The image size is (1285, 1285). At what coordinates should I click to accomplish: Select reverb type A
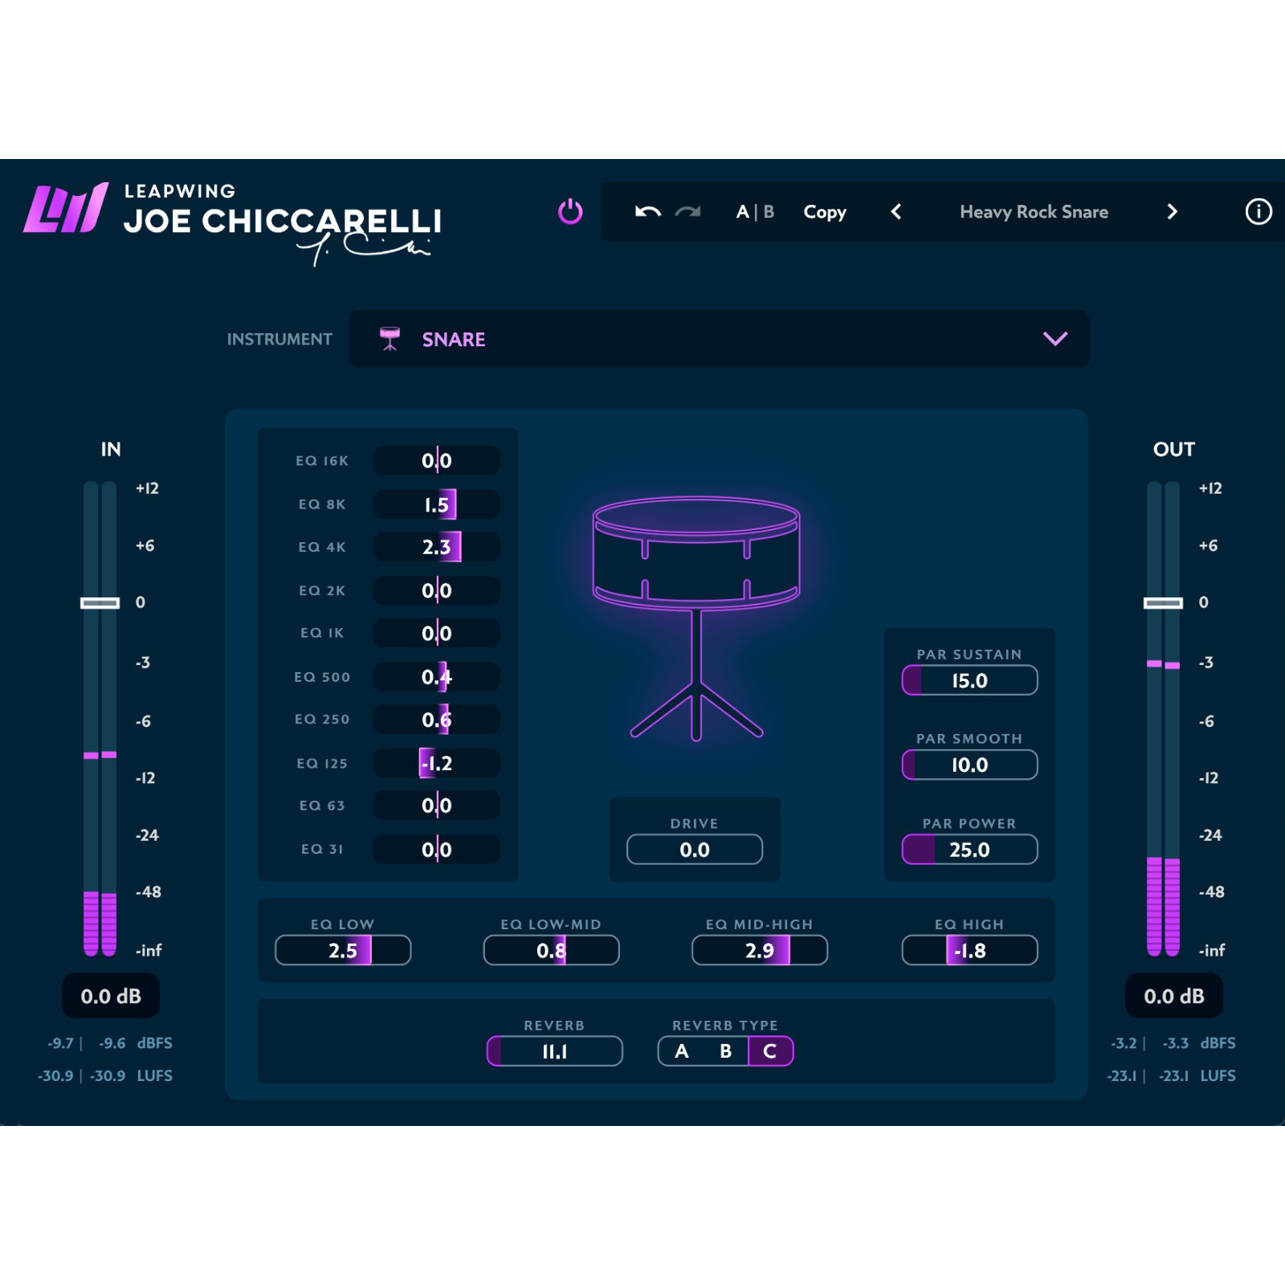(x=681, y=1051)
